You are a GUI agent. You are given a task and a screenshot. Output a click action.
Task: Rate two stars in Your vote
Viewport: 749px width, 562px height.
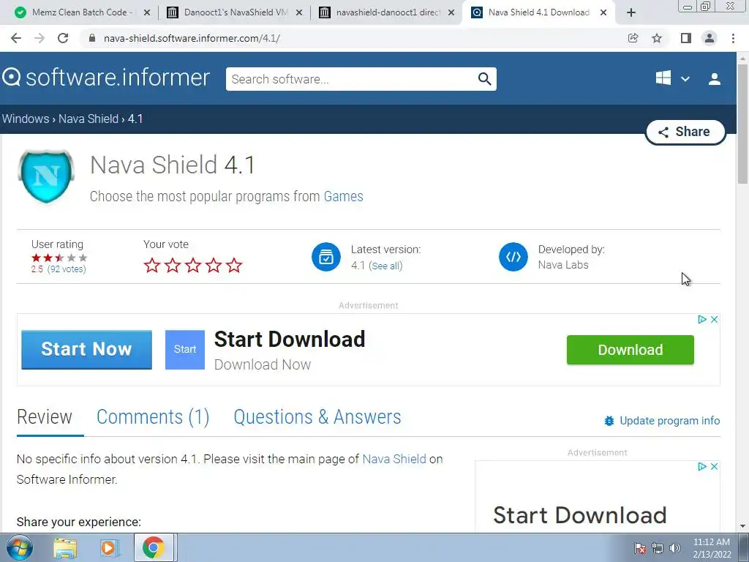(173, 265)
